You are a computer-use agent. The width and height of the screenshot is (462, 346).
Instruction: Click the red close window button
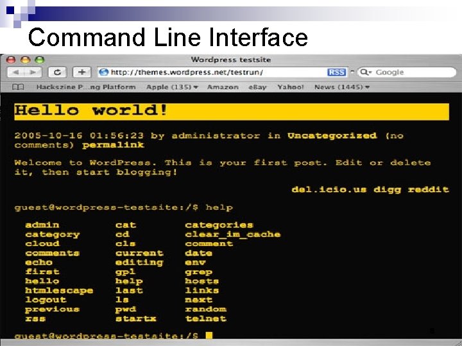(x=11, y=60)
